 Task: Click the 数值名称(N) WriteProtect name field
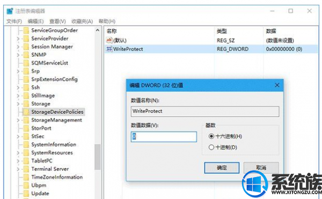(205, 111)
